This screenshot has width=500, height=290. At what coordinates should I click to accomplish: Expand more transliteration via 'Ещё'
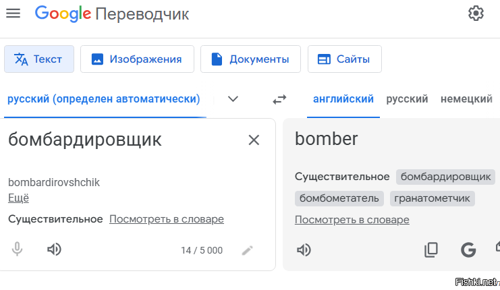point(18,198)
